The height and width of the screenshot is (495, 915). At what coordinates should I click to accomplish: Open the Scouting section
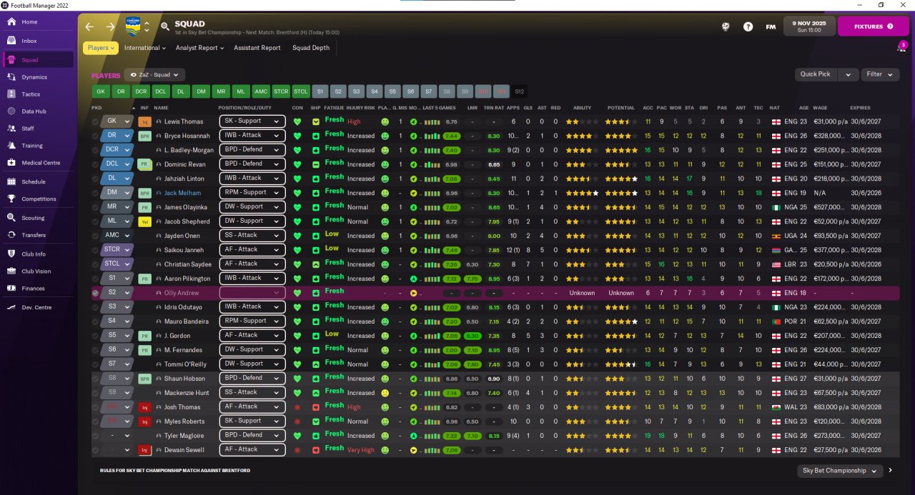(38, 218)
